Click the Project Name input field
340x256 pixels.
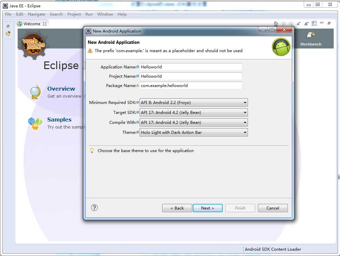click(x=191, y=76)
